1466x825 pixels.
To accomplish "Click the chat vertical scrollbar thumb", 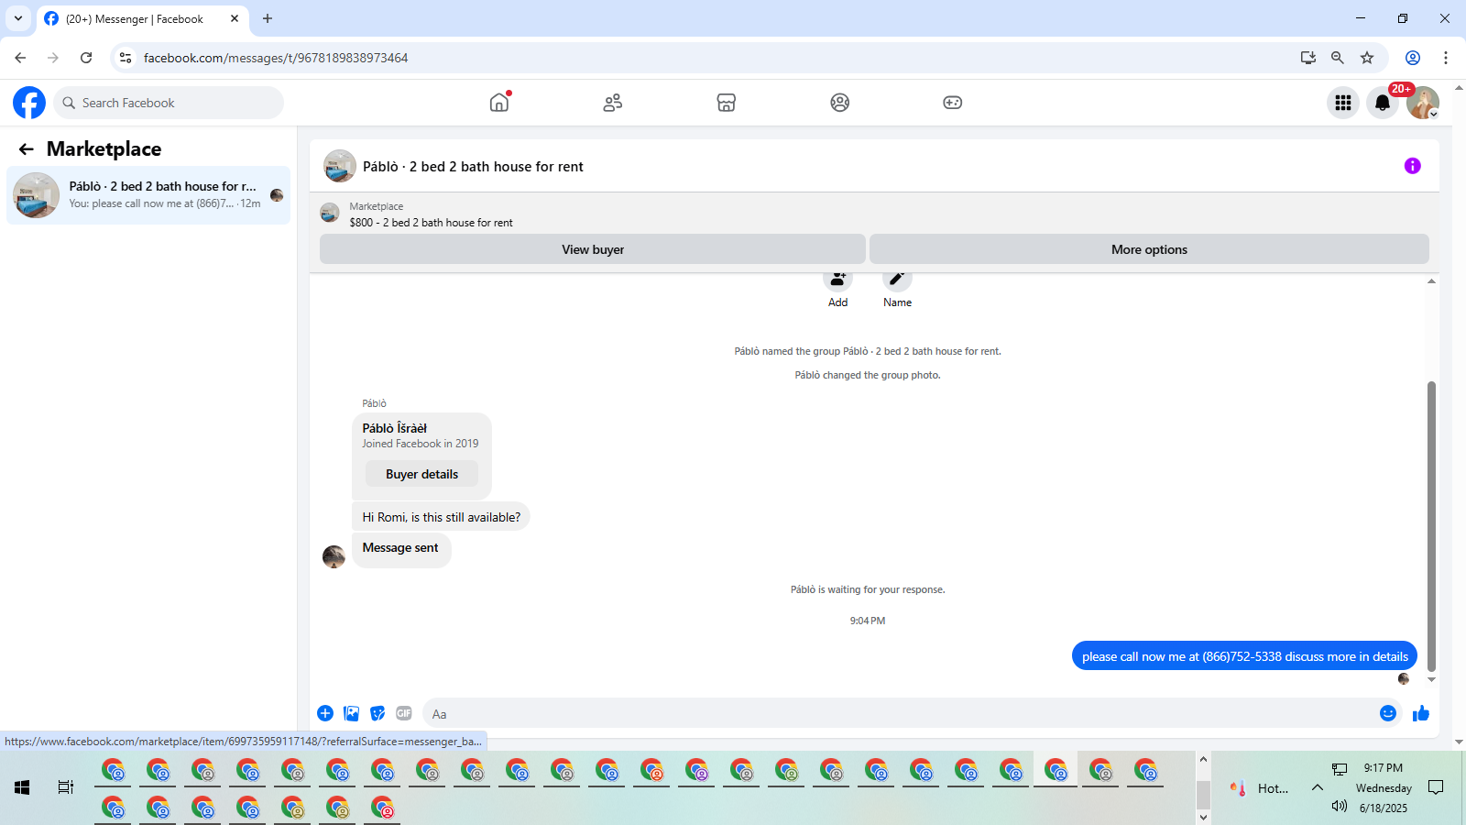I will (x=1431, y=526).
